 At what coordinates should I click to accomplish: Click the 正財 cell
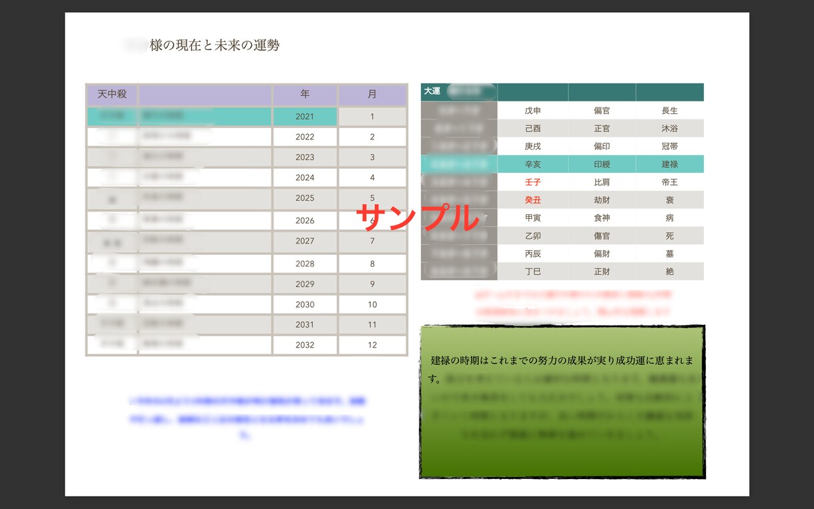[x=602, y=272]
